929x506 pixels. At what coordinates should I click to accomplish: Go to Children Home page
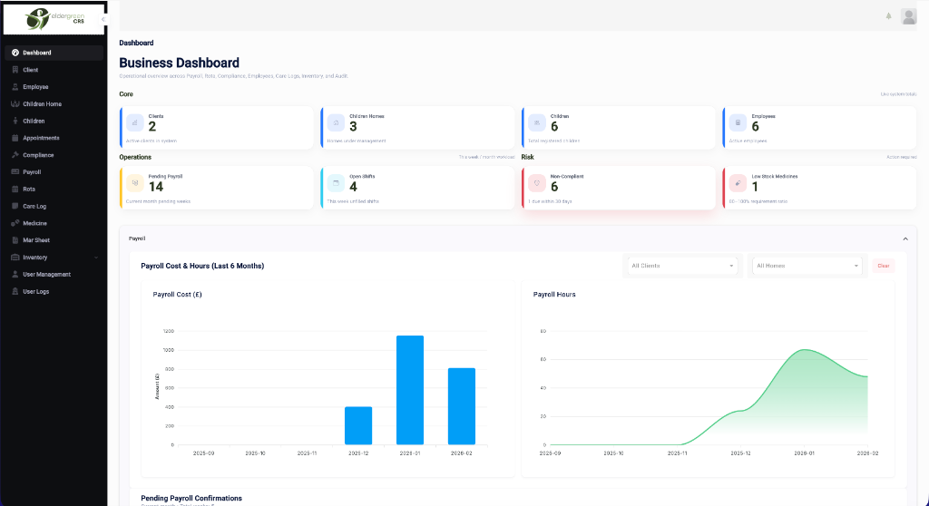(54, 103)
